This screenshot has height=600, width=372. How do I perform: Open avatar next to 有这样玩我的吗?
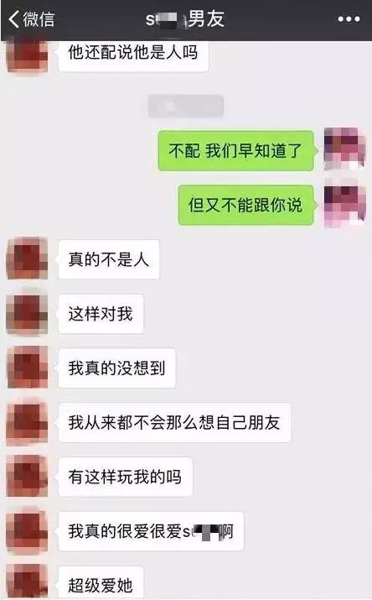(x=28, y=476)
